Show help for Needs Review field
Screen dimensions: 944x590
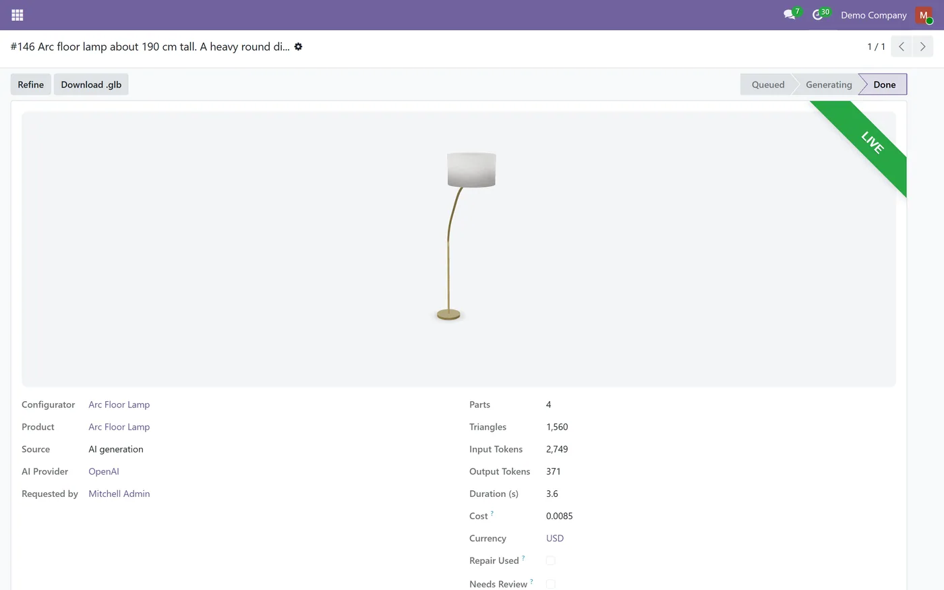coord(531,581)
